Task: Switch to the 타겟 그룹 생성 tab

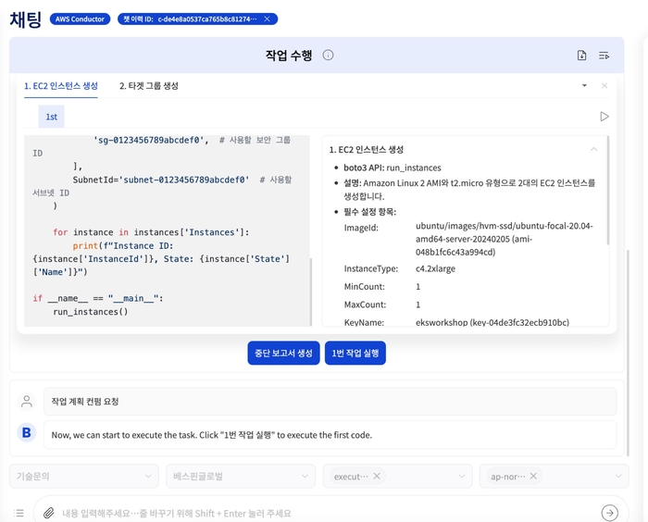Action: tap(149, 86)
